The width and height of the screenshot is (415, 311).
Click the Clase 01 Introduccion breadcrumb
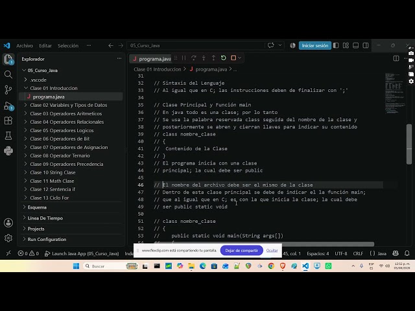(157, 69)
